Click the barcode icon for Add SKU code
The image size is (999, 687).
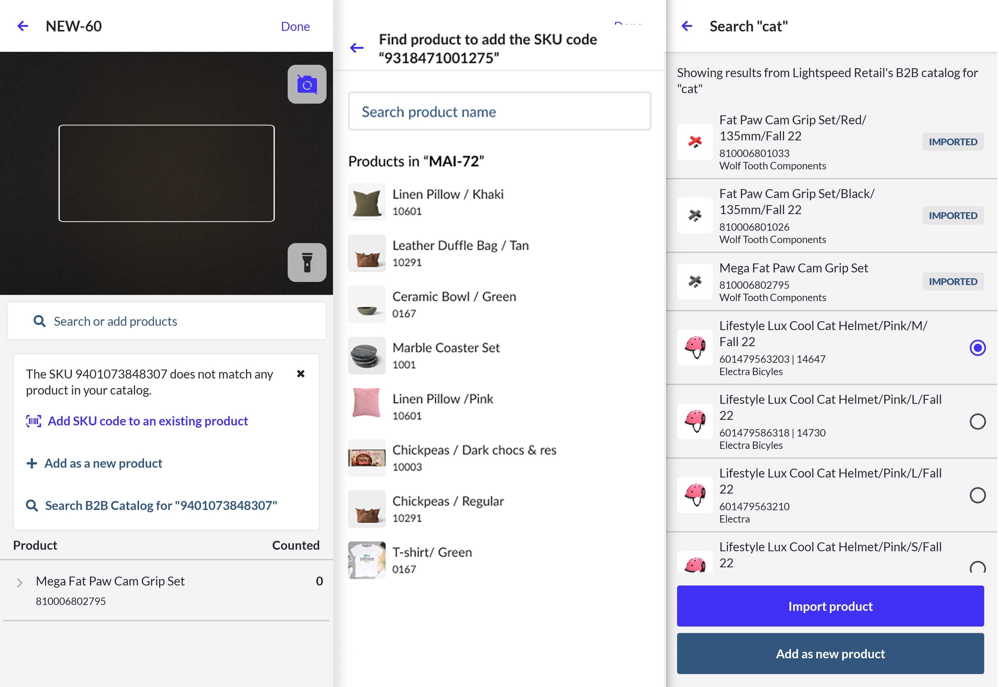click(34, 421)
